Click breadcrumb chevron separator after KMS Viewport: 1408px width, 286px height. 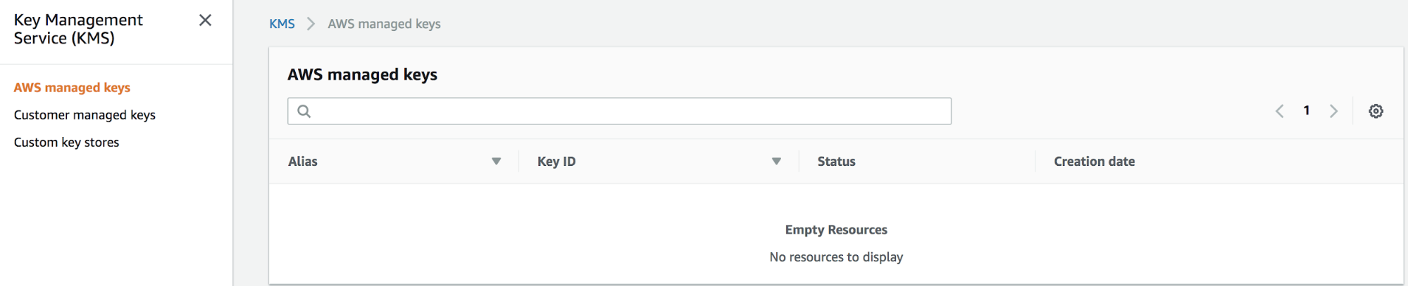click(311, 24)
